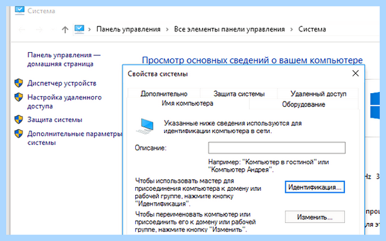Screen dimensions: 386x241
Task: Click the computer icon in address bar
Action: pyautogui.click(x=79, y=30)
